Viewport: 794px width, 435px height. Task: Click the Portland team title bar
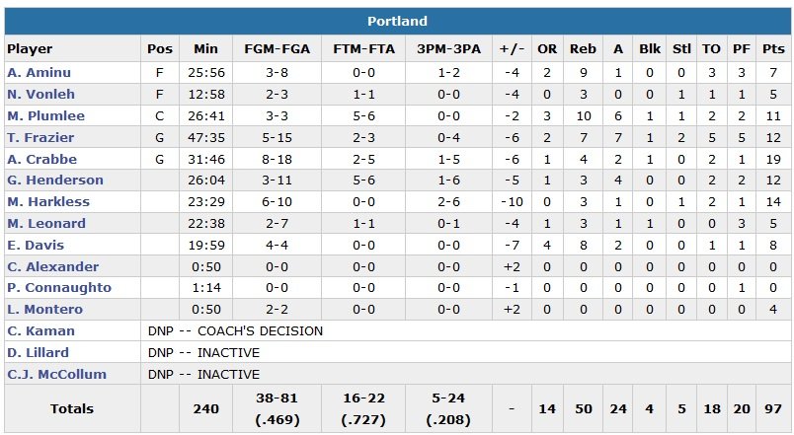click(x=397, y=22)
